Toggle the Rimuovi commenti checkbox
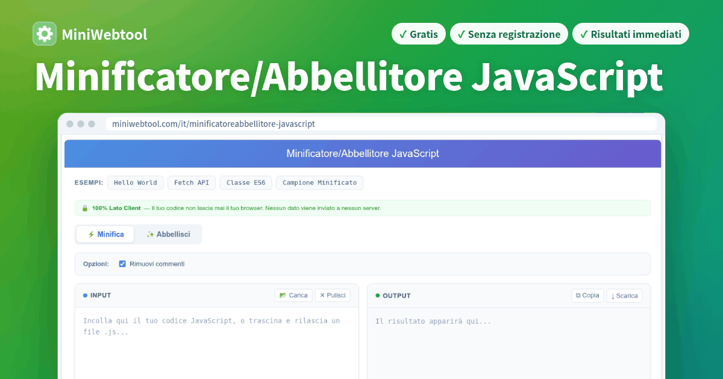The height and width of the screenshot is (379, 723). click(x=122, y=264)
